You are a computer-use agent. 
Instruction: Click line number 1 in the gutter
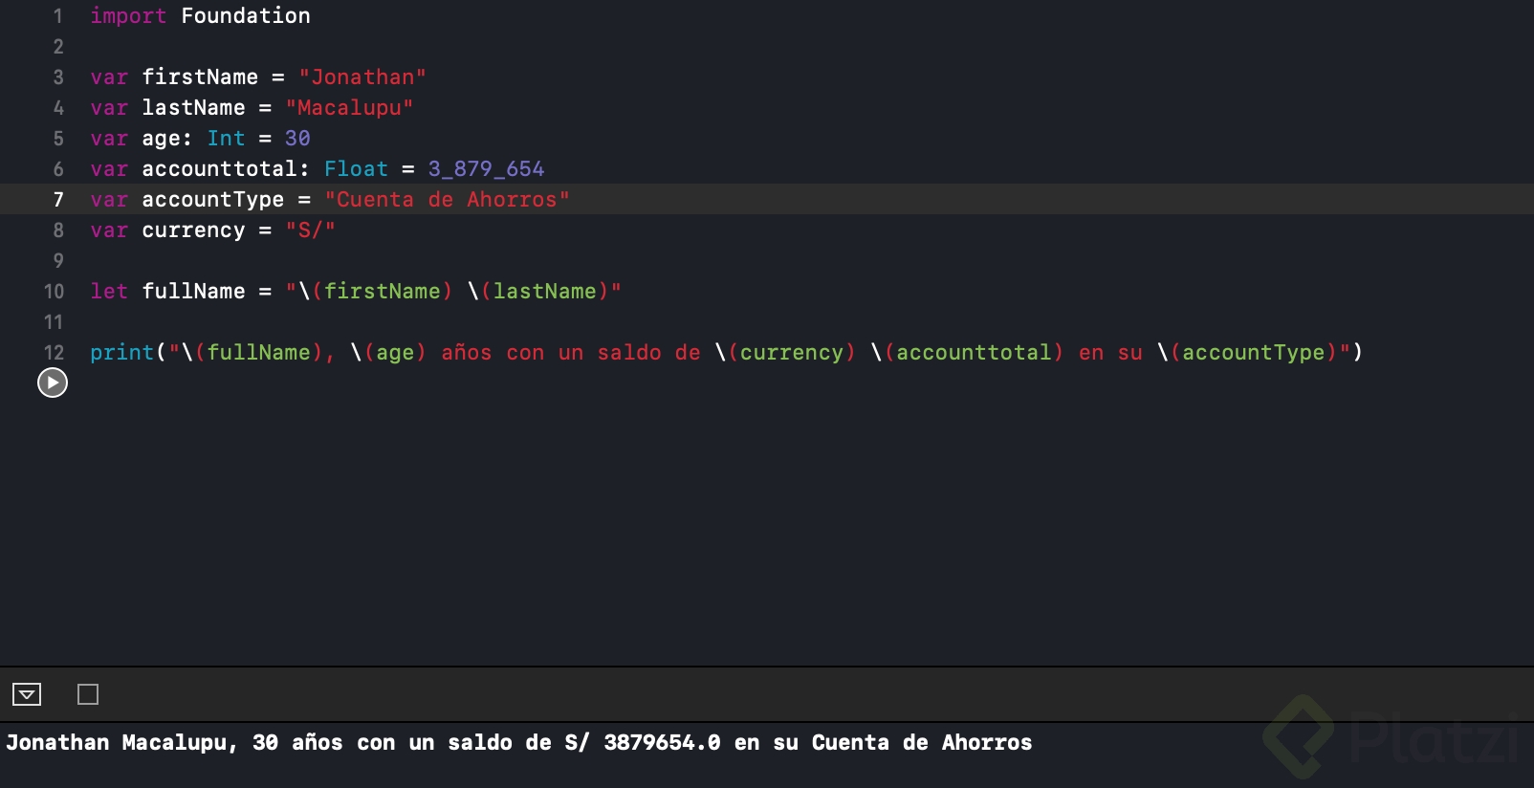click(x=58, y=15)
